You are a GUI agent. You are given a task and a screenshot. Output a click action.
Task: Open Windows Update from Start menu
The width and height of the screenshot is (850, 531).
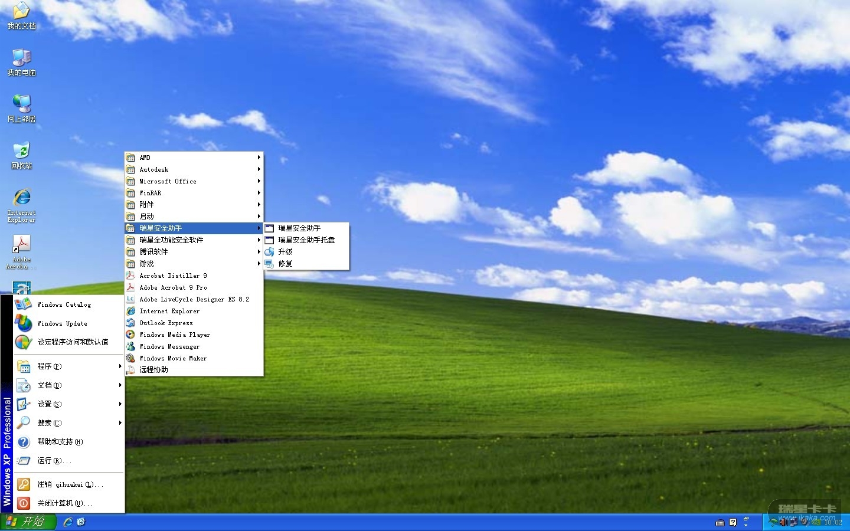tap(62, 323)
